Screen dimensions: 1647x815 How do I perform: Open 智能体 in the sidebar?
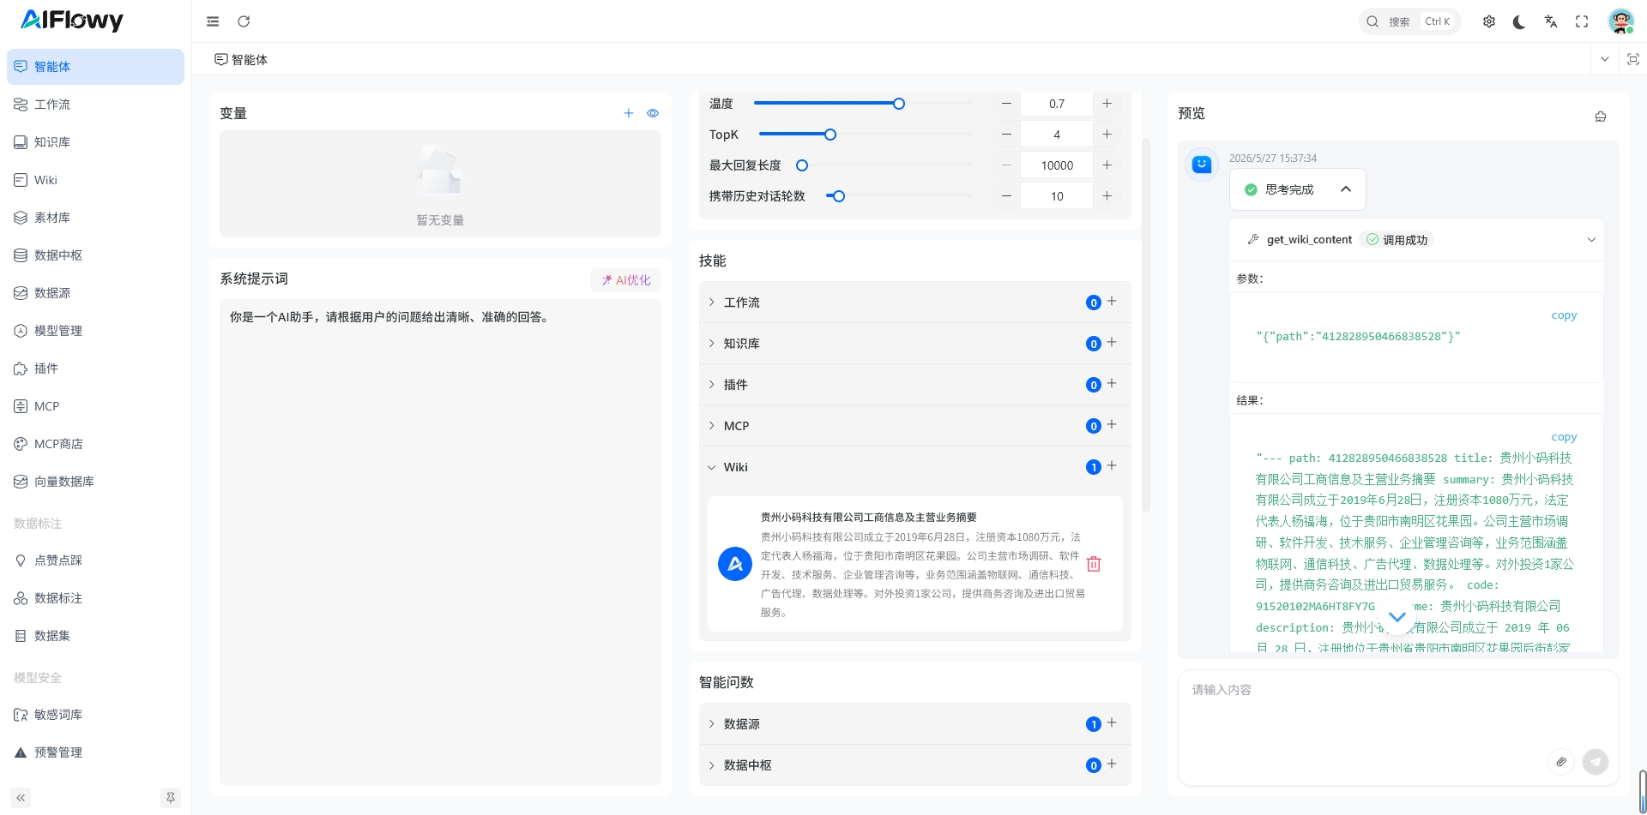(x=95, y=67)
